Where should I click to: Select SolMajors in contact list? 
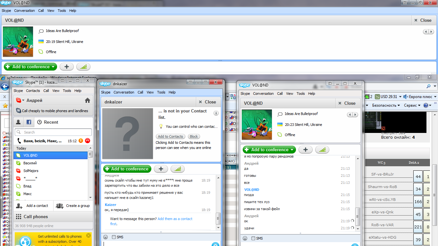coord(51,171)
